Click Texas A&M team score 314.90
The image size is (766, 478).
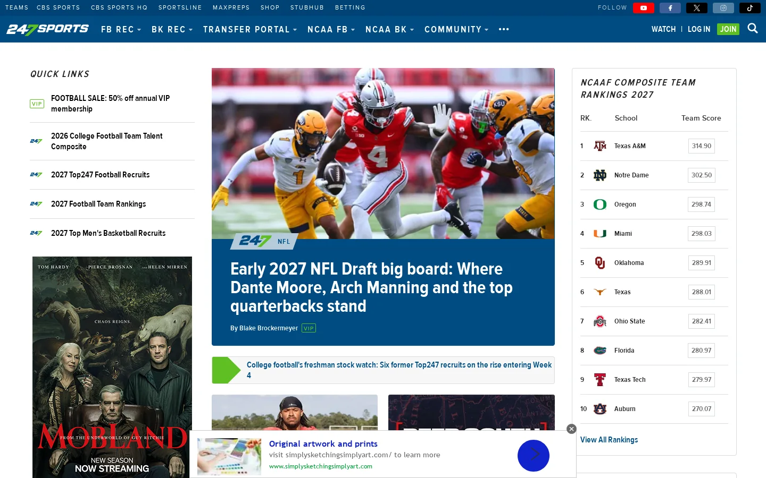[702, 146]
